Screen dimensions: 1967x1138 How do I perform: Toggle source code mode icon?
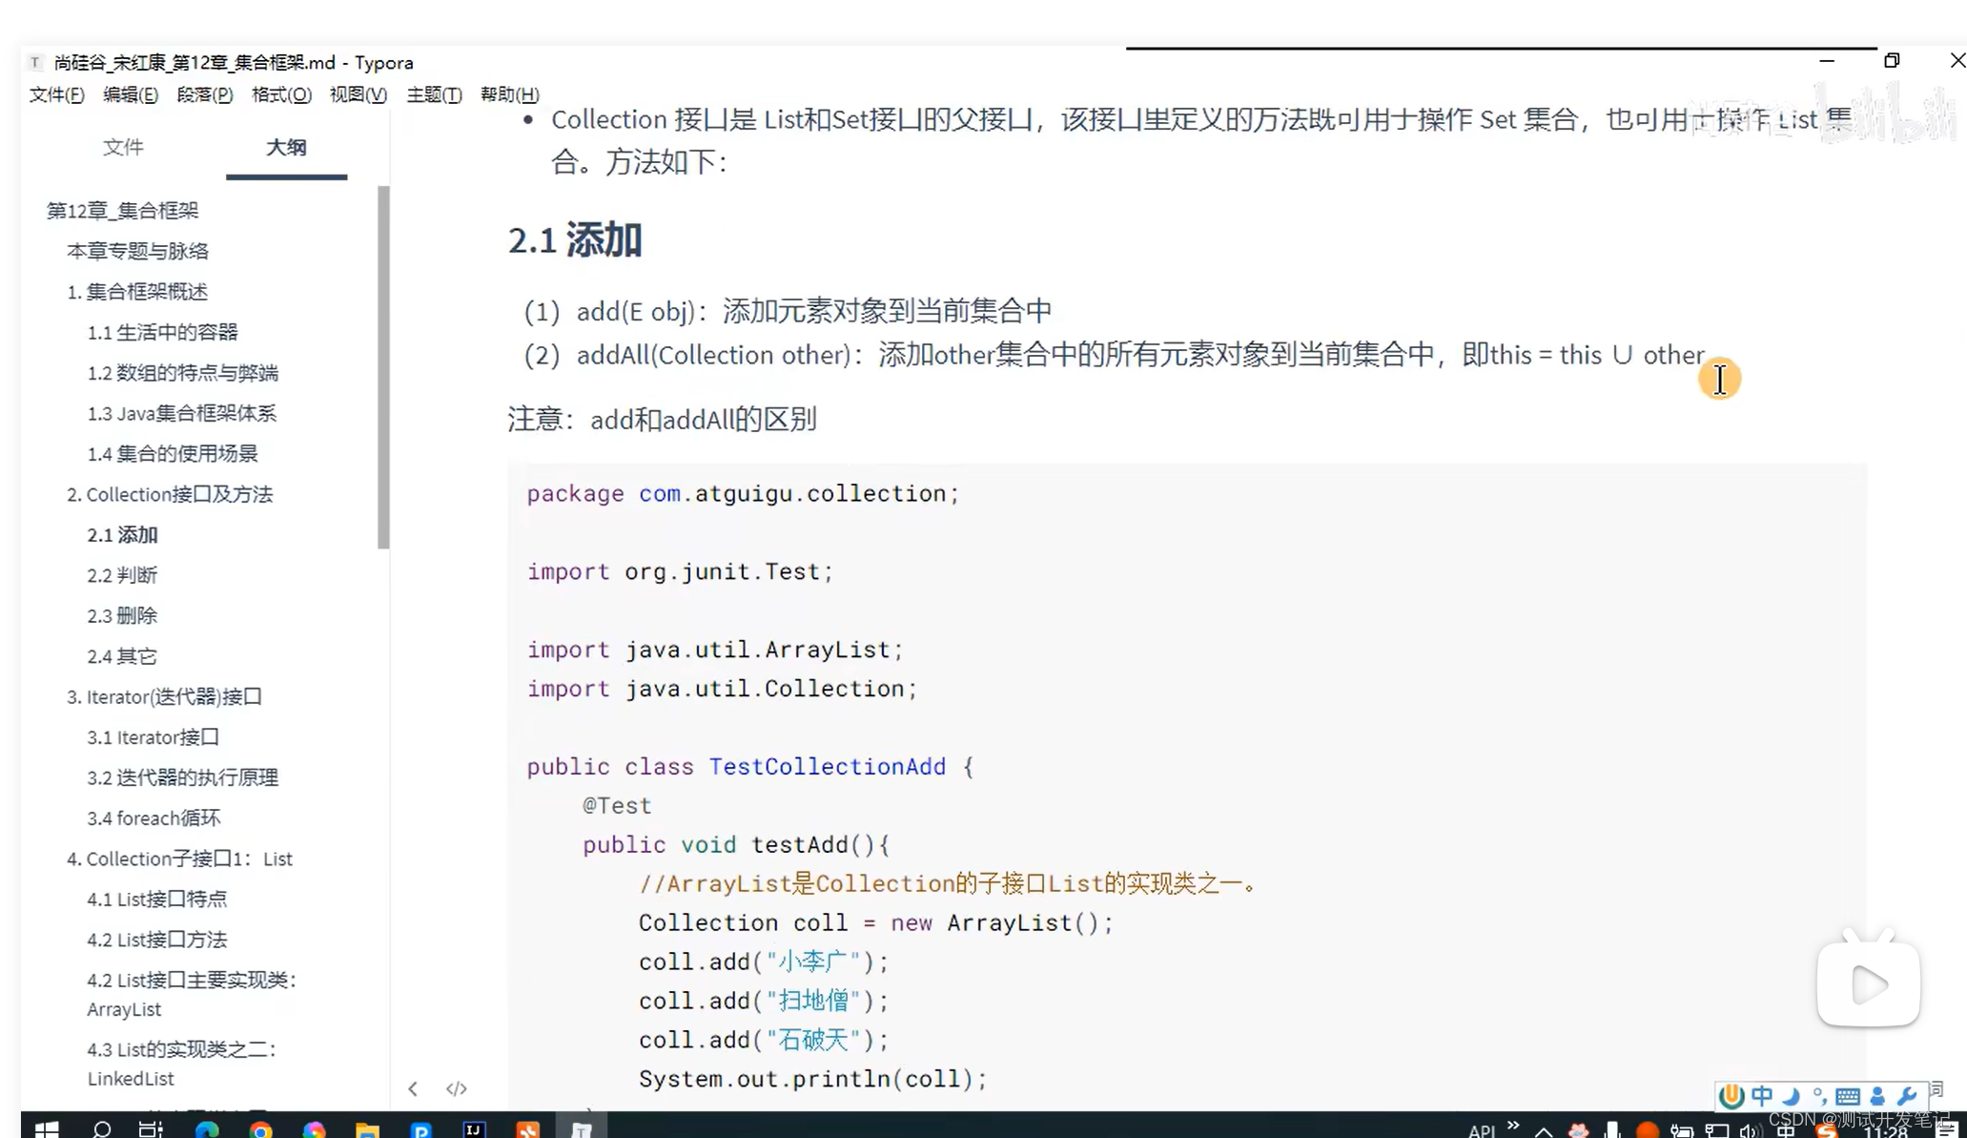coord(457,1088)
